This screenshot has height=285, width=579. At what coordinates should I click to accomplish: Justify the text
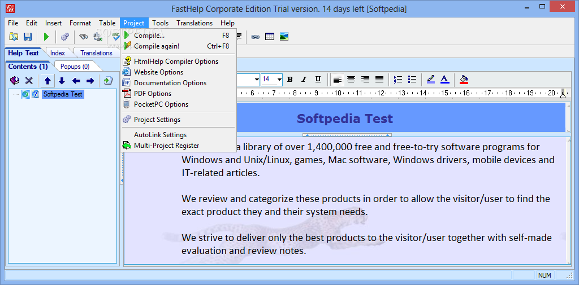[379, 79]
